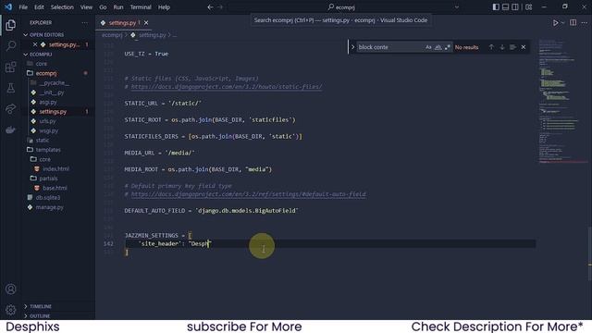Click settings.py in the breadcrumb path
The height and width of the screenshot is (333, 592).
click(x=152, y=35)
